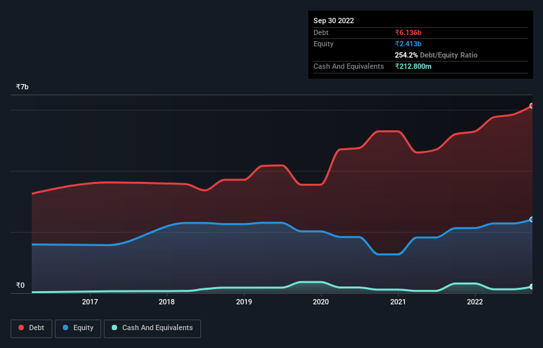Click the 254.2% Debt/Equity Ratio text
Viewport: 543px width, 348px height.
coord(436,55)
